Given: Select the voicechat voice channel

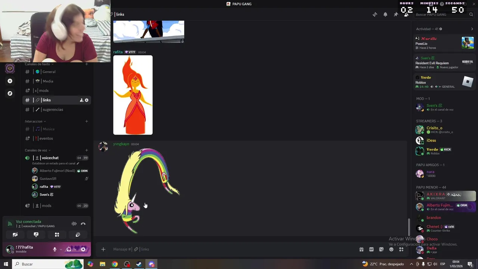Looking at the screenshot, I should (x=57, y=158).
